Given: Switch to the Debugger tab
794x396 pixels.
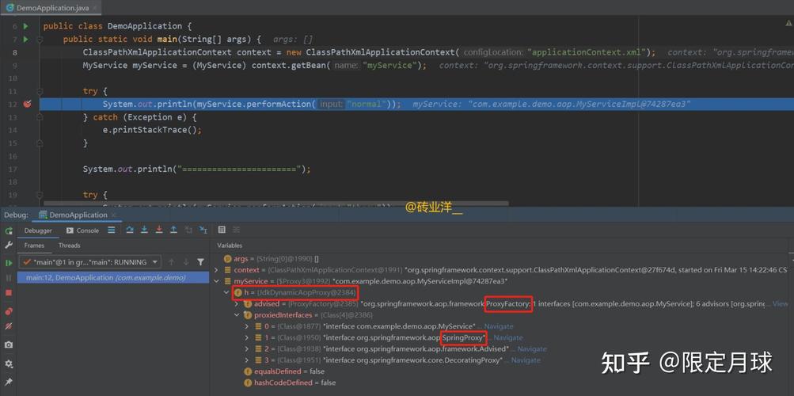Looking at the screenshot, I should 39,230.
